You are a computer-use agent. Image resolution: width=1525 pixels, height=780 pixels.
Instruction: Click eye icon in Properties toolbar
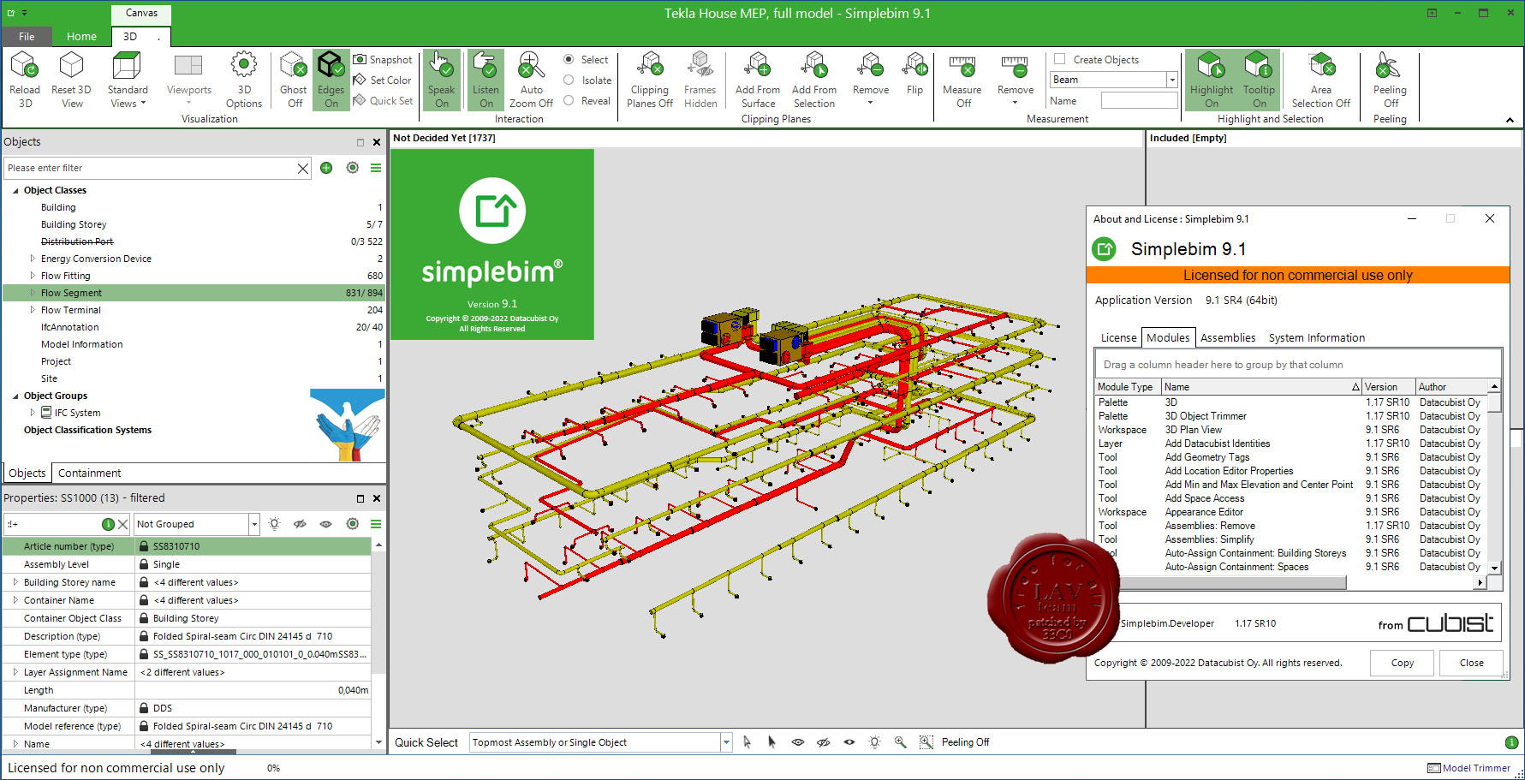(x=326, y=524)
